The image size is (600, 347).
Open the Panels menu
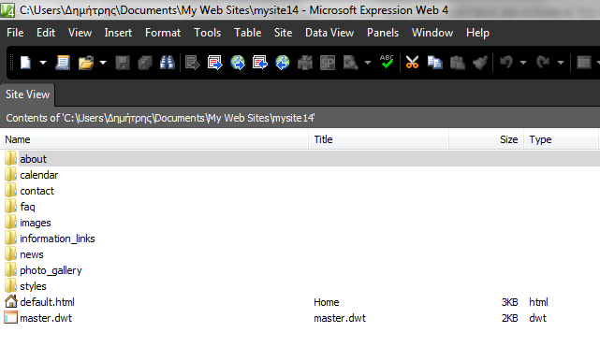tap(383, 33)
